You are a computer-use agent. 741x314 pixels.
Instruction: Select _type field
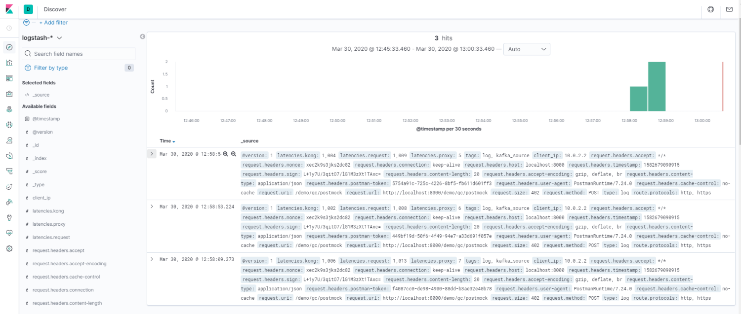(x=39, y=185)
